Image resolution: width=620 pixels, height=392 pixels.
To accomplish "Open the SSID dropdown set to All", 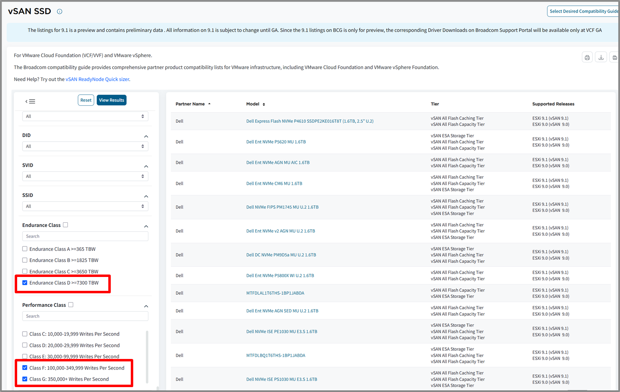I will pyautogui.click(x=85, y=206).
